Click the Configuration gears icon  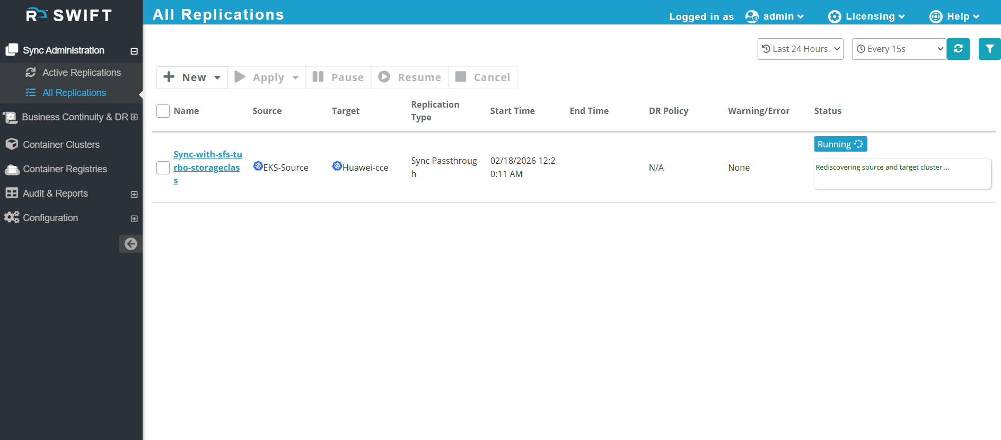tap(12, 217)
